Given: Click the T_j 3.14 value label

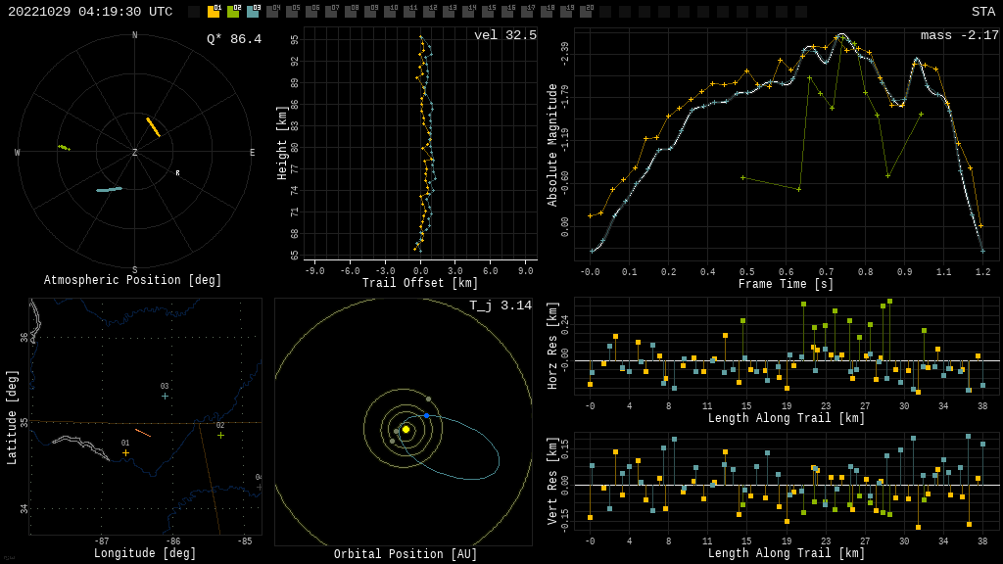Looking at the screenshot, I should (x=500, y=305).
